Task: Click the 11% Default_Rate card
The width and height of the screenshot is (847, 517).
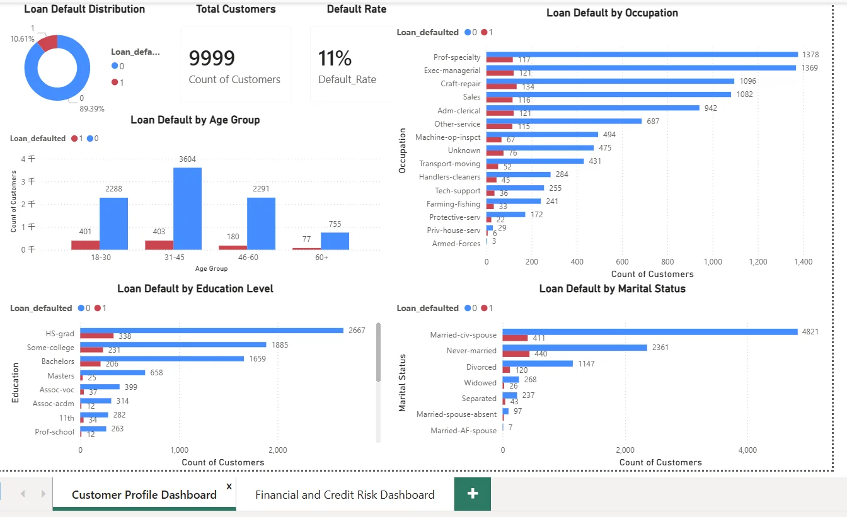Action: [352, 64]
